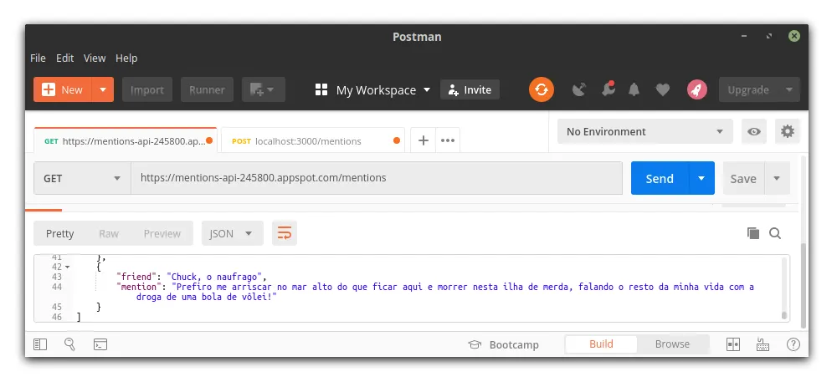Toggle the sidebar panel icon
Image resolution: width=837 pixels, height=387 pixels.
[x=40, y=344]
